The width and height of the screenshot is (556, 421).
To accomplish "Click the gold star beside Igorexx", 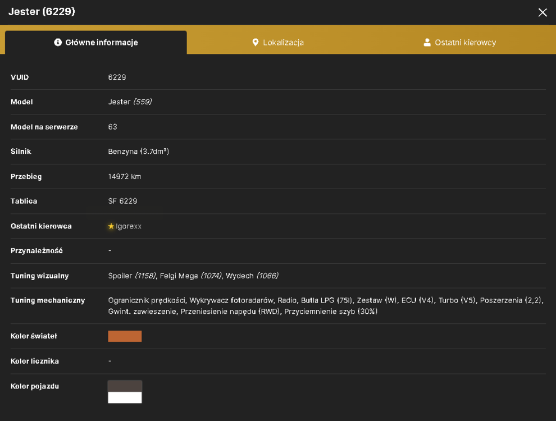I will [x=111, y=226].
